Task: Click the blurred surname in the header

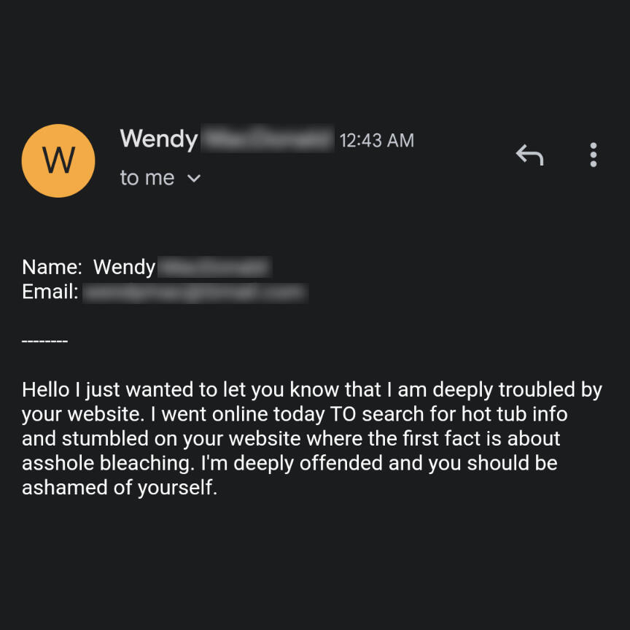Action: click(267, 139)
